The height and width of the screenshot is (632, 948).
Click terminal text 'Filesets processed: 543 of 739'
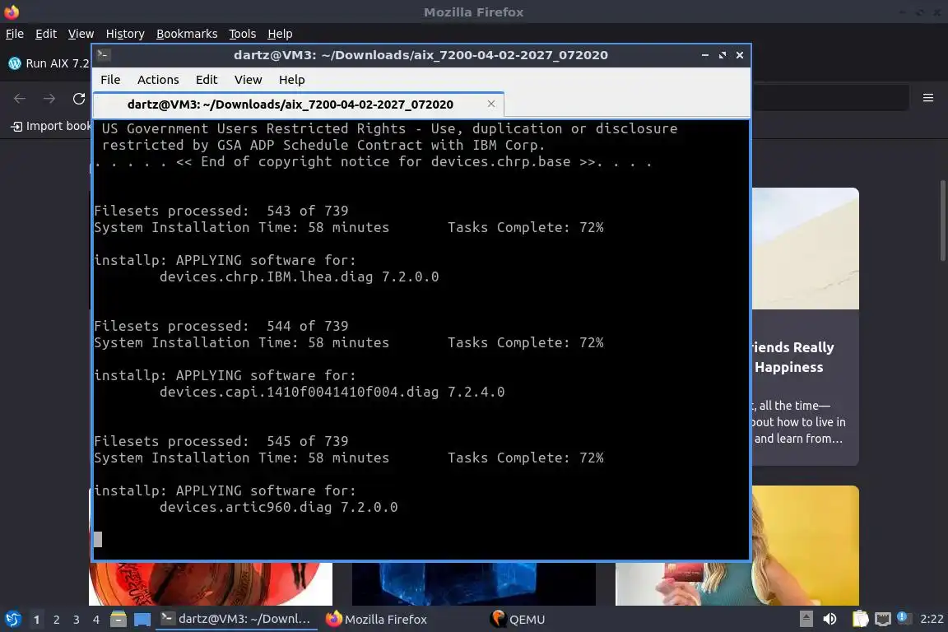[x=221, y=211]
